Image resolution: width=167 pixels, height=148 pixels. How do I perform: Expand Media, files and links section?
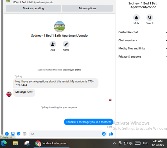143,48
